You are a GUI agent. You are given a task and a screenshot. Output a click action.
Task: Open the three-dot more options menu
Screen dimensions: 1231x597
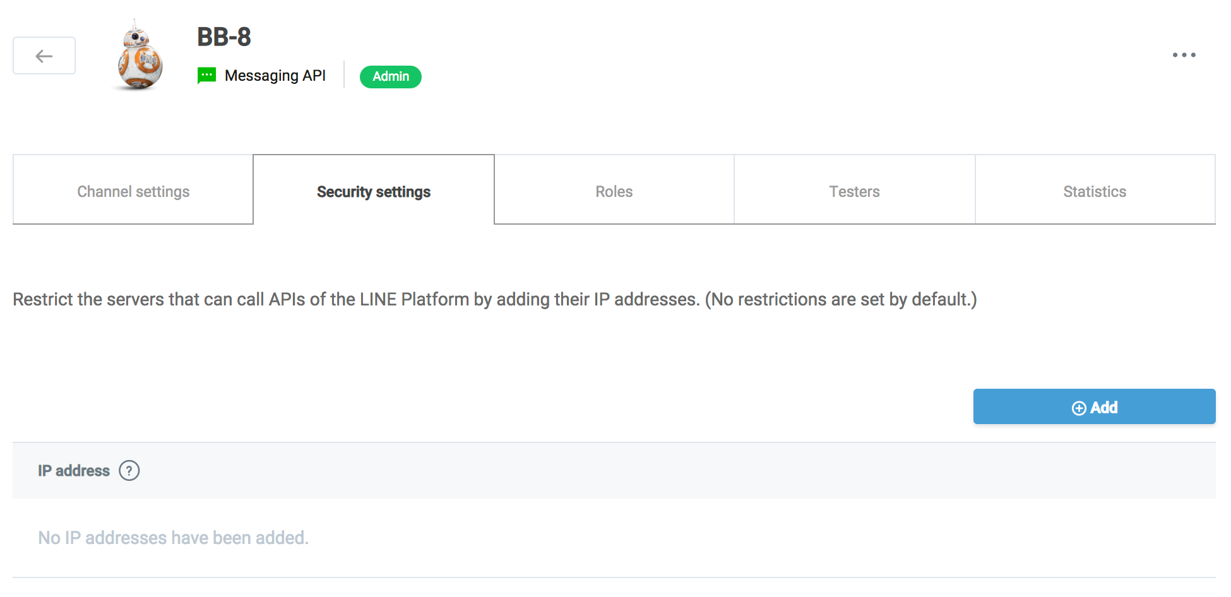(x=1184, y=55)
